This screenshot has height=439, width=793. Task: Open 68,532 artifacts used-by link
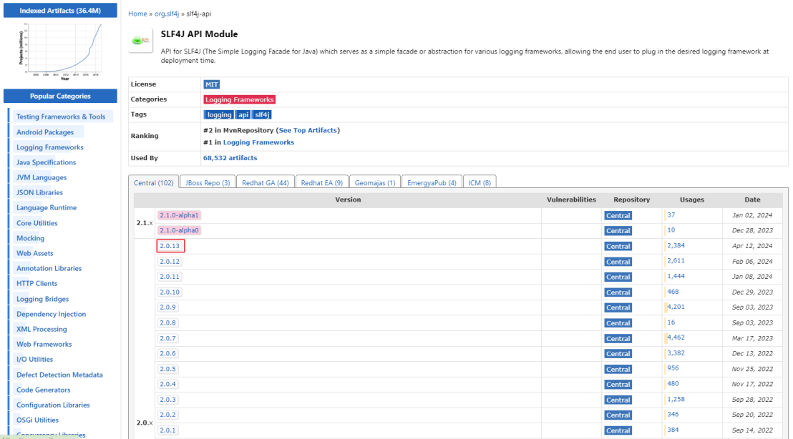pyautogui.click(x=230, y=158)
